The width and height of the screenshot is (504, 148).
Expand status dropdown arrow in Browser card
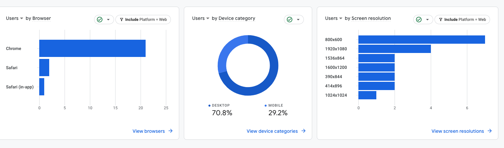[108, 20]
